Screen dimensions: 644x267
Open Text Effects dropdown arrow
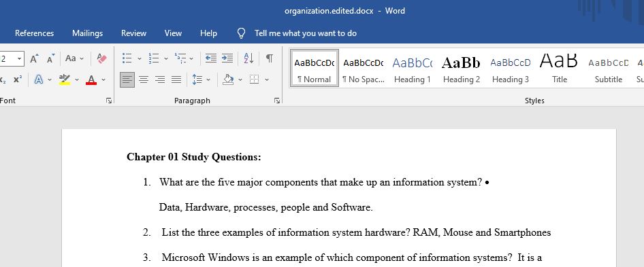(50, 79)
